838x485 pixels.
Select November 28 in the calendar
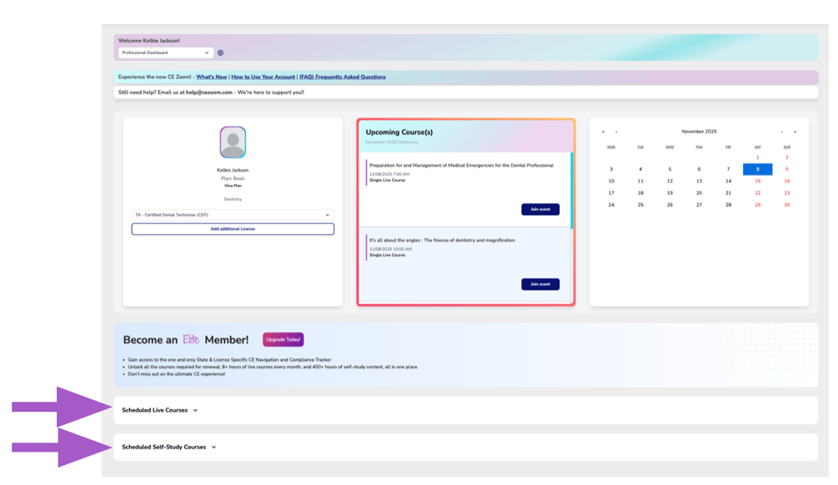[x=728, y=204]
